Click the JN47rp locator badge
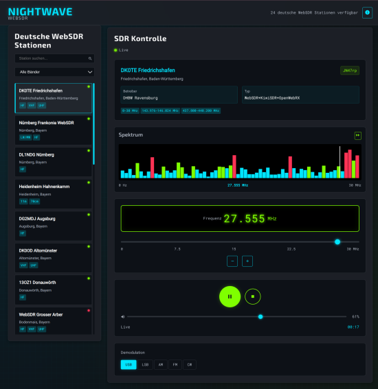Viewport: 378px width, 389px height. [350, 71]
